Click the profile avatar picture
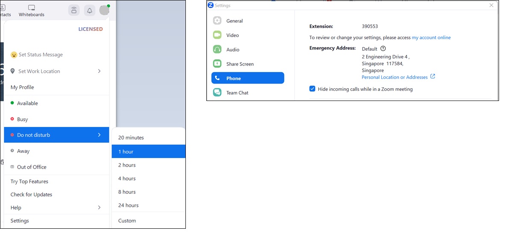The image size is (505, 236). tap(104, 10)
